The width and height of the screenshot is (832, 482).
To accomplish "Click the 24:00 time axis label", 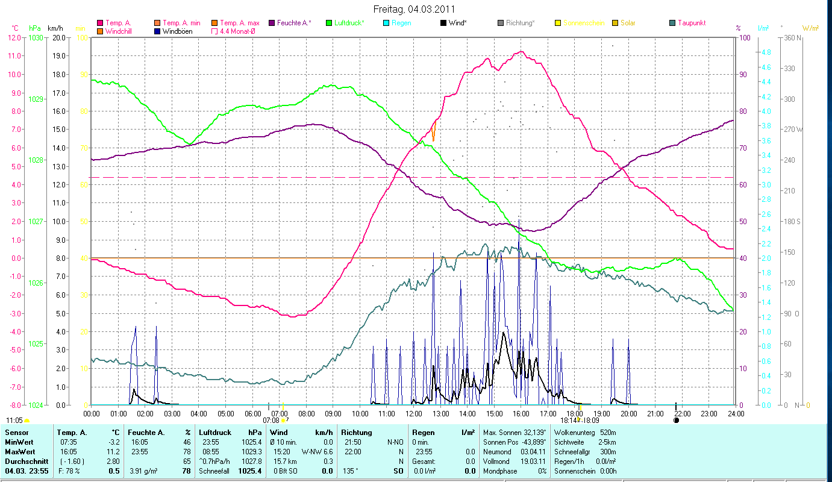I will pos(736,413).
